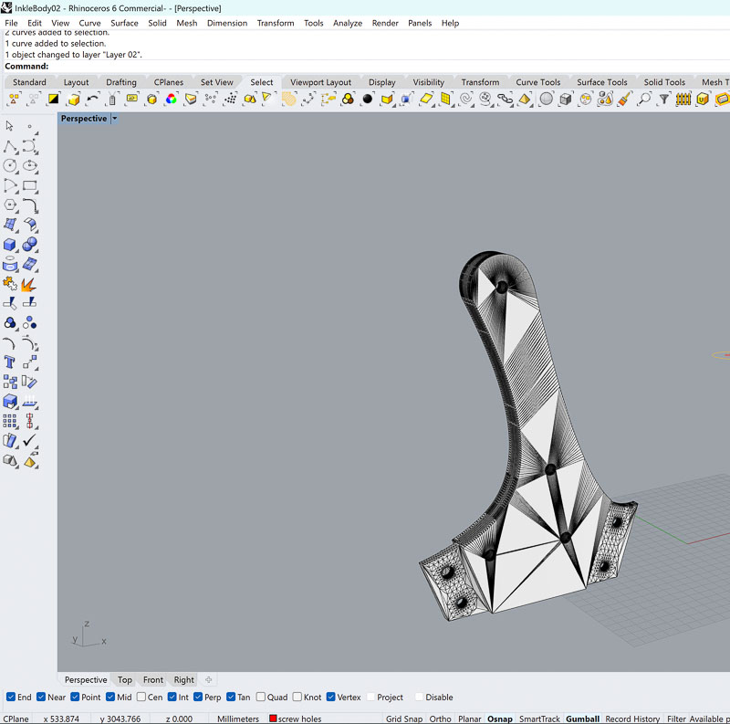The height and width of the screenshot is (724, 730).
Task: Click the Grid Snap status button
Action: point(403,719)
